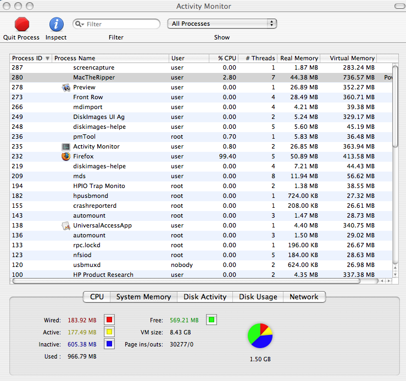
Task: Select the MacTheRipper process row
Action: click(x=201, y=77)
